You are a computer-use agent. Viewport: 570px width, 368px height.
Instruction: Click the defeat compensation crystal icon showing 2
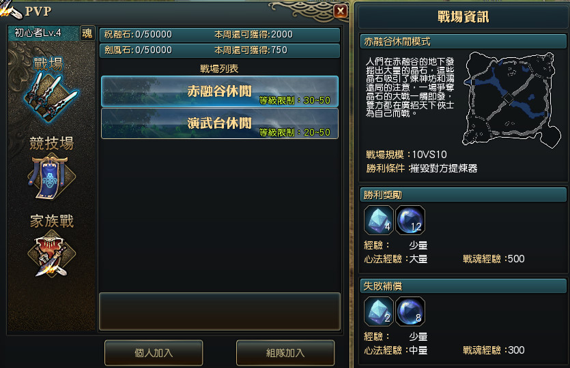click(378, 311)
